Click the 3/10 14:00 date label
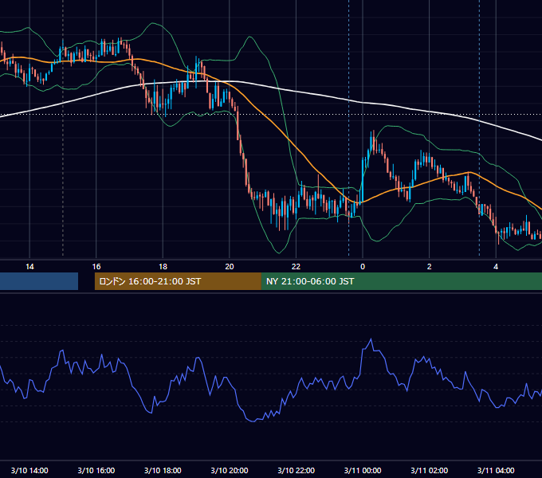The height and width of the screenshot is (478, 542). click(x=29, y=470)
